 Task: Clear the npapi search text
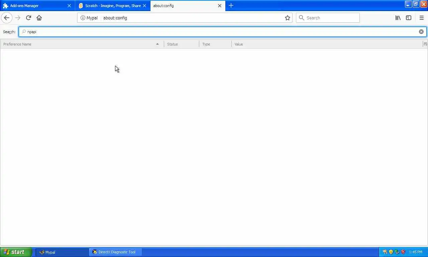point(421,32)
